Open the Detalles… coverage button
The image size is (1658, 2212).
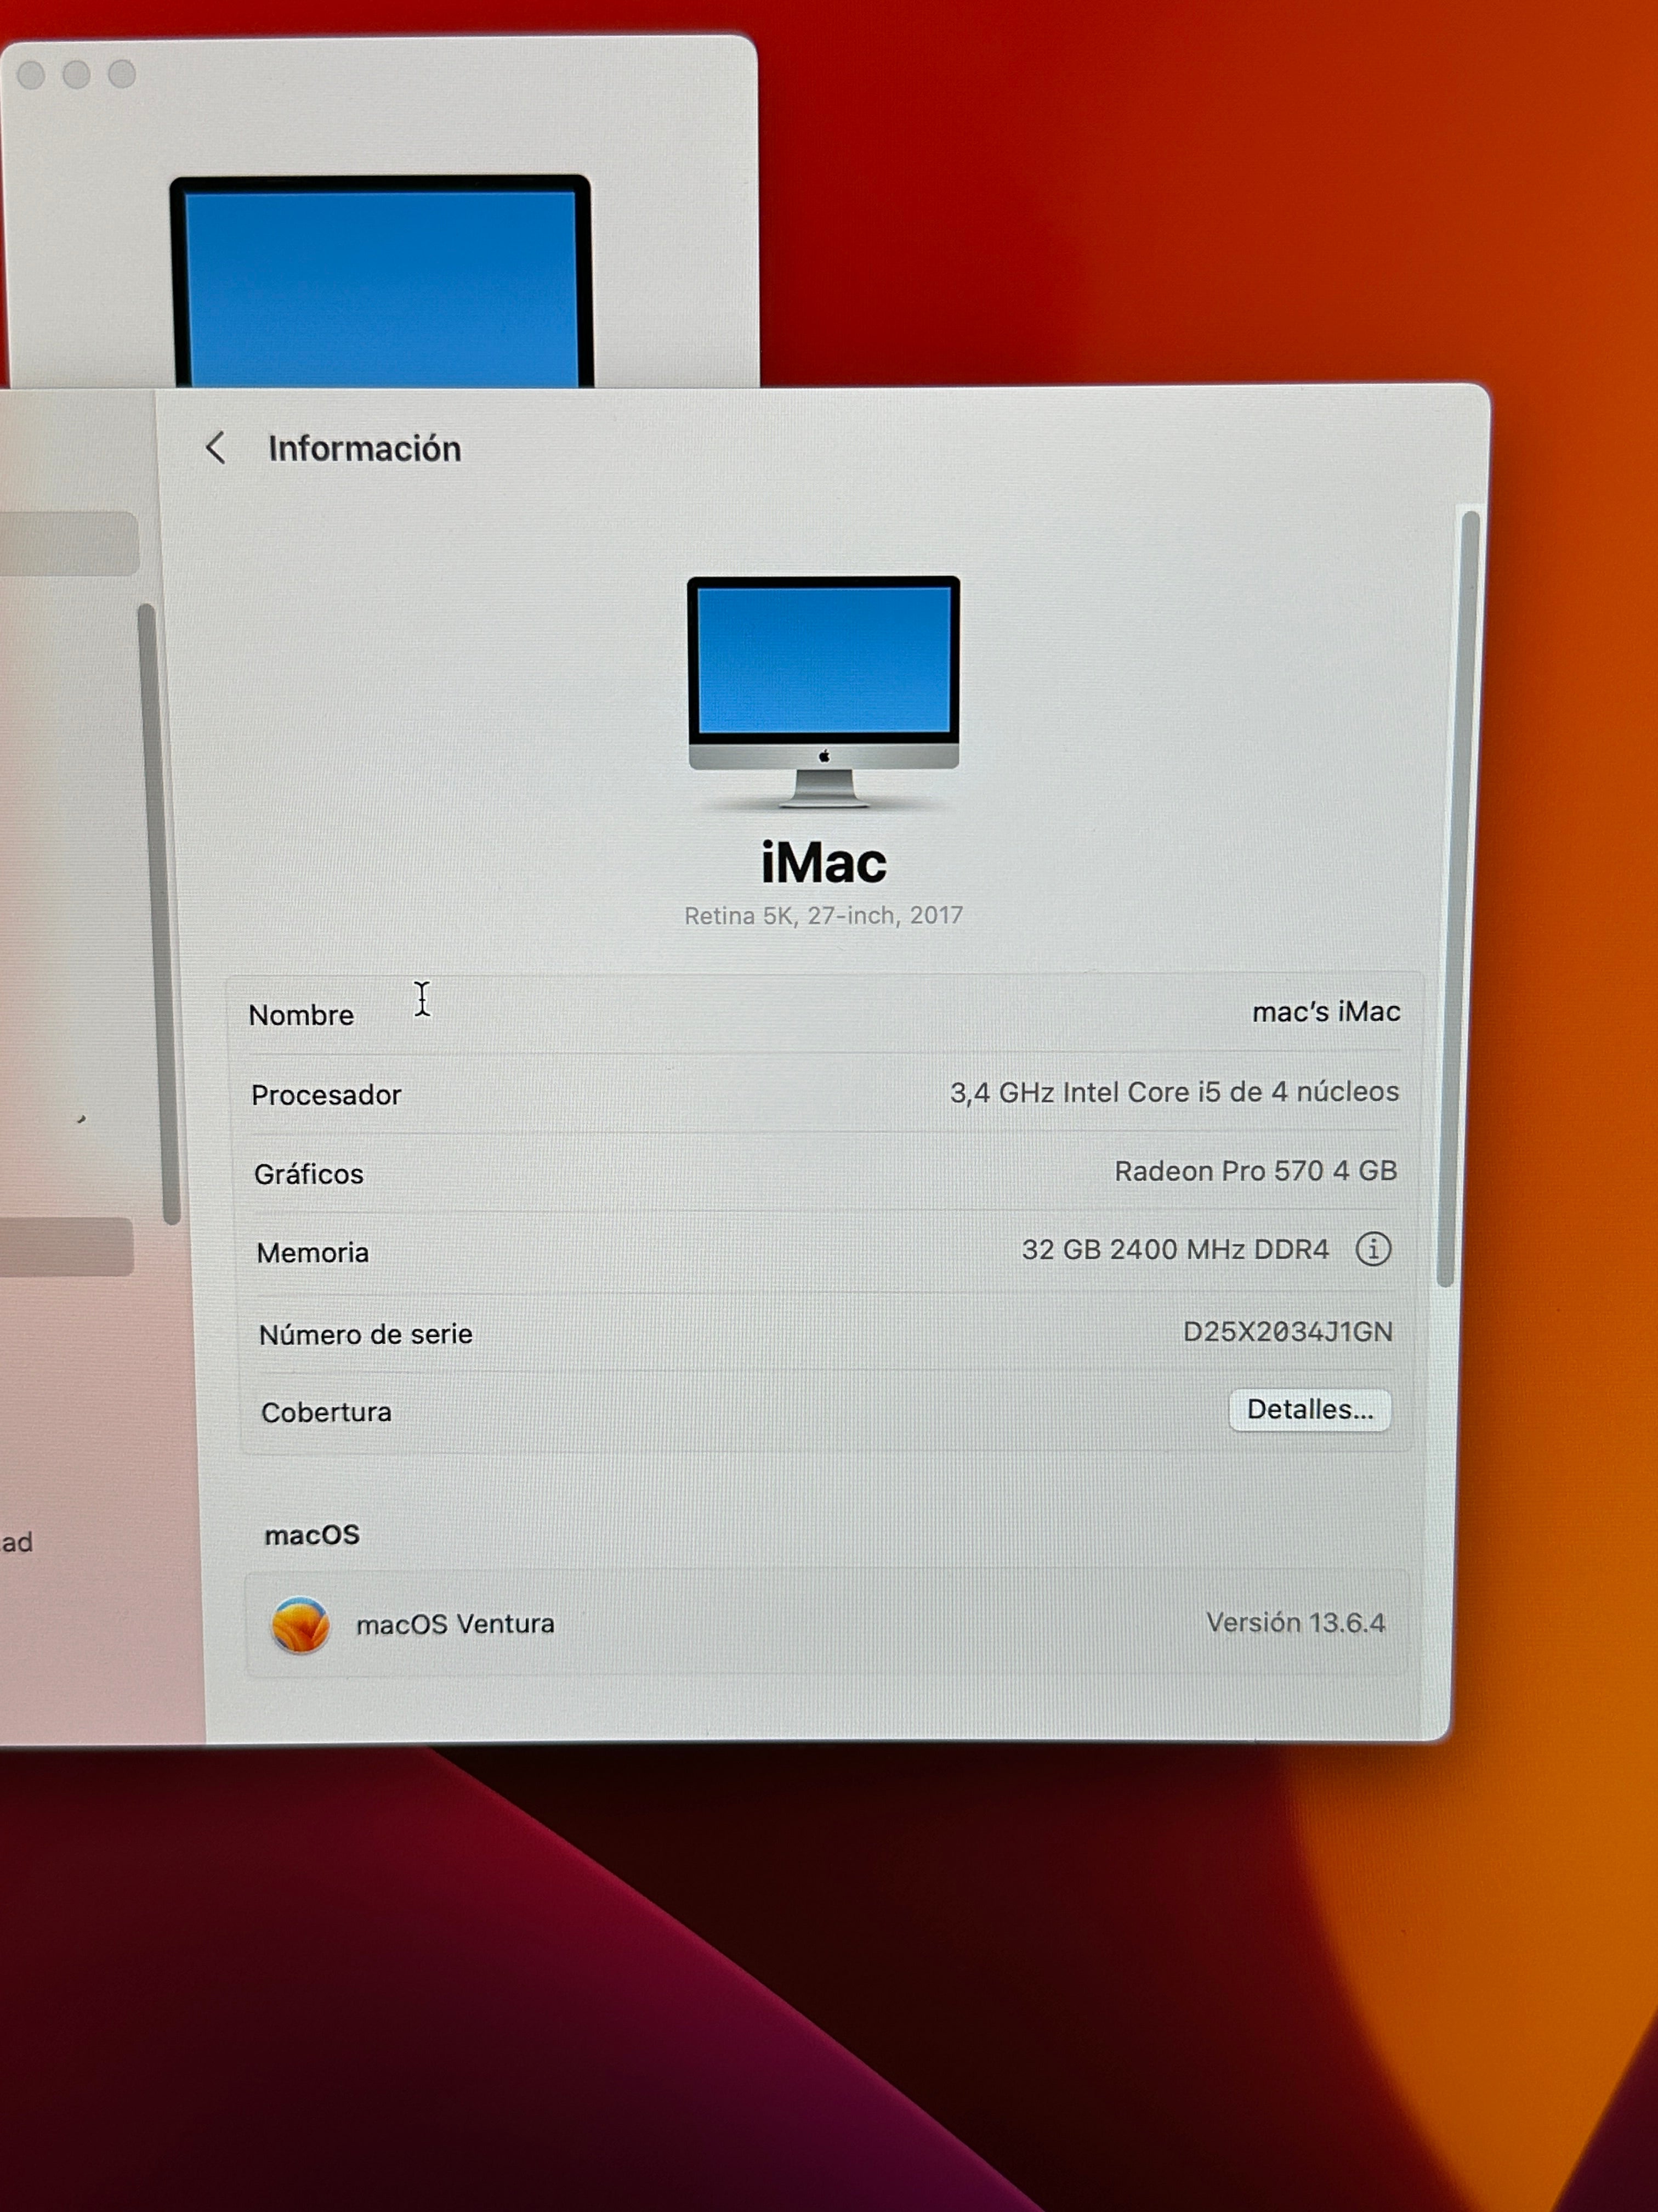(1309, 1409)
